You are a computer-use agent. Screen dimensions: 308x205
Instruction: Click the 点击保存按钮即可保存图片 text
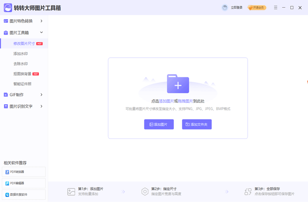(275, 194)
